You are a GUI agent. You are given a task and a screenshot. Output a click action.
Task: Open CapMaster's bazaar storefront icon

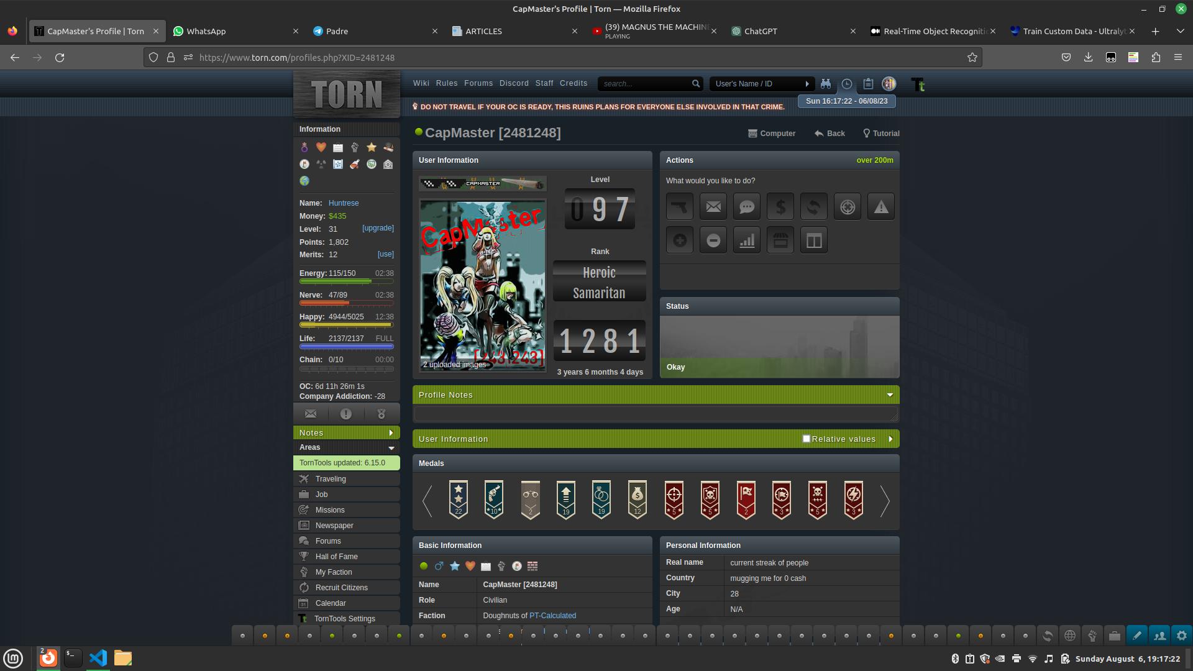[x=780, y=240]
